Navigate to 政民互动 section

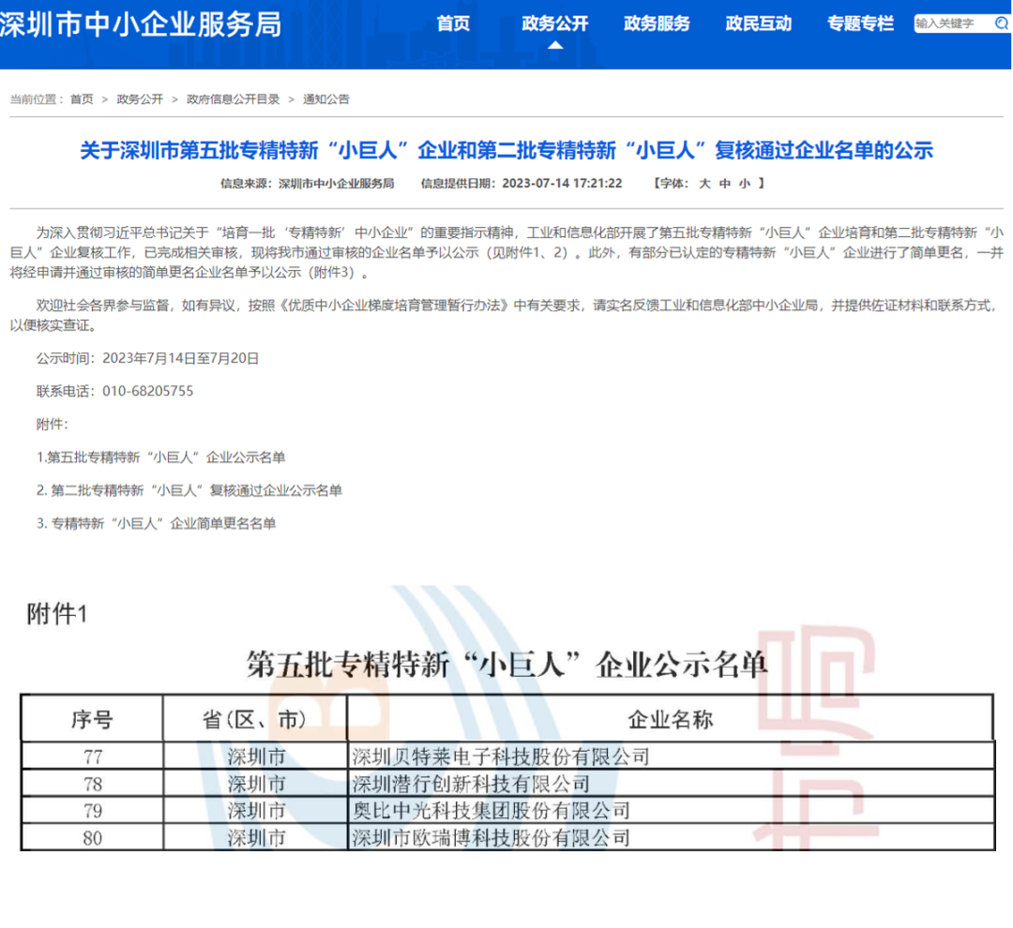click(758, 23)
